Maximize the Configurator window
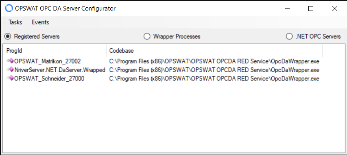The image size is (347, 155). pos(311,9)
